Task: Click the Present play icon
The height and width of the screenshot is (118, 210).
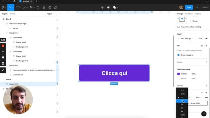Action: [x=197, y=8]
